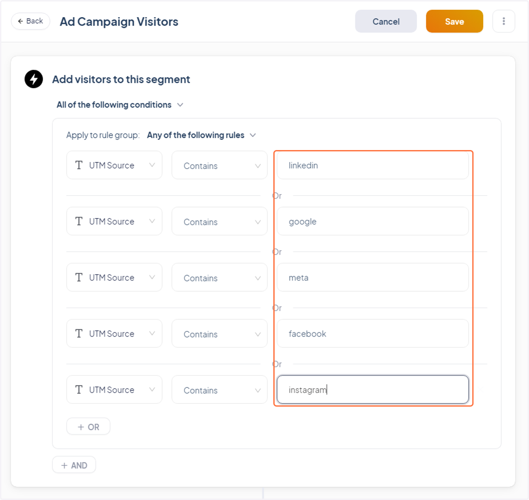Save the Ad Campaign Visitors segment
The height and width of the screenshot is (500, 529).
454,21
